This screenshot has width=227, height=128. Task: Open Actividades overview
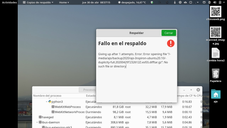(10, 2)
